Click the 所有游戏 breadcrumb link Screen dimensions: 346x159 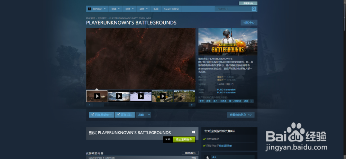(90, 18)
